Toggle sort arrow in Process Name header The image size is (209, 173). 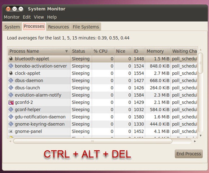(66, 51)
